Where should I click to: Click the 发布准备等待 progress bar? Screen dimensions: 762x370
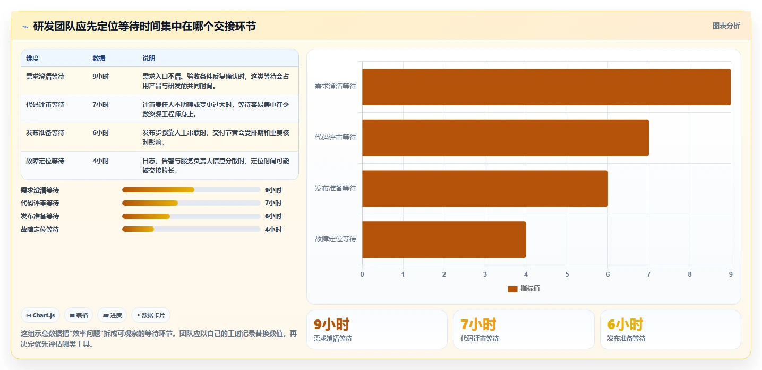tap(191, 216)
